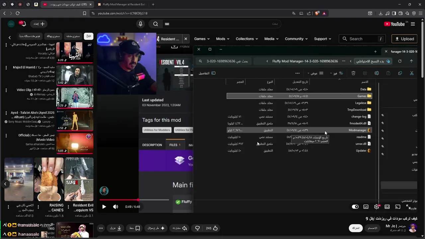The image size is (425, 239).
Task: Enter fullscreen in the video player
Action: (x=408, y=207)
